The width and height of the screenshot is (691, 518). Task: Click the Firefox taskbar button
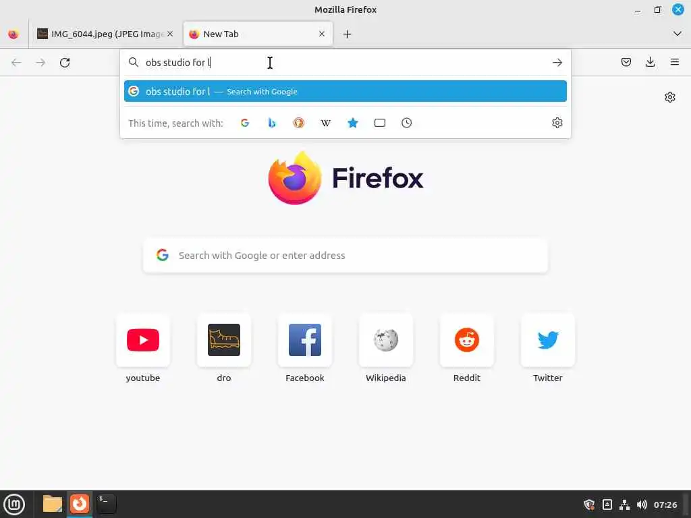[x=80, y=505]
